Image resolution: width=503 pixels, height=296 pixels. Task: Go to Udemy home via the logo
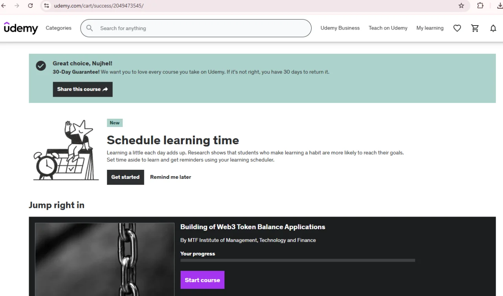21,28
